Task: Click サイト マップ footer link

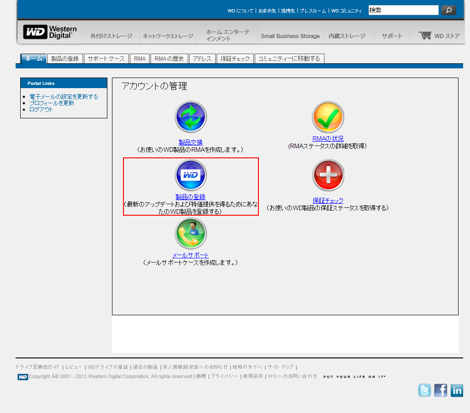Action: tap(280, 367)
